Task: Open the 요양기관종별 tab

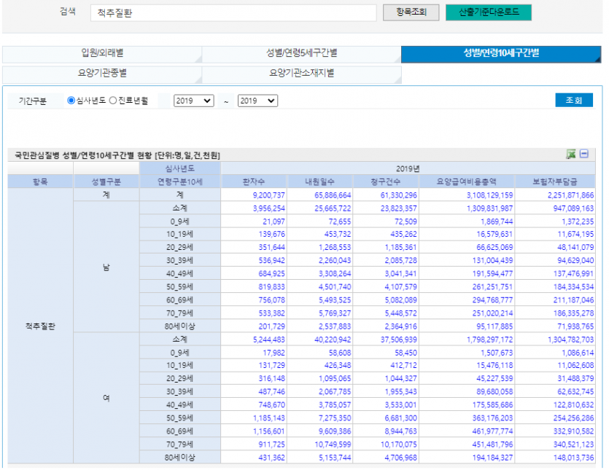Action: [102, 74]
